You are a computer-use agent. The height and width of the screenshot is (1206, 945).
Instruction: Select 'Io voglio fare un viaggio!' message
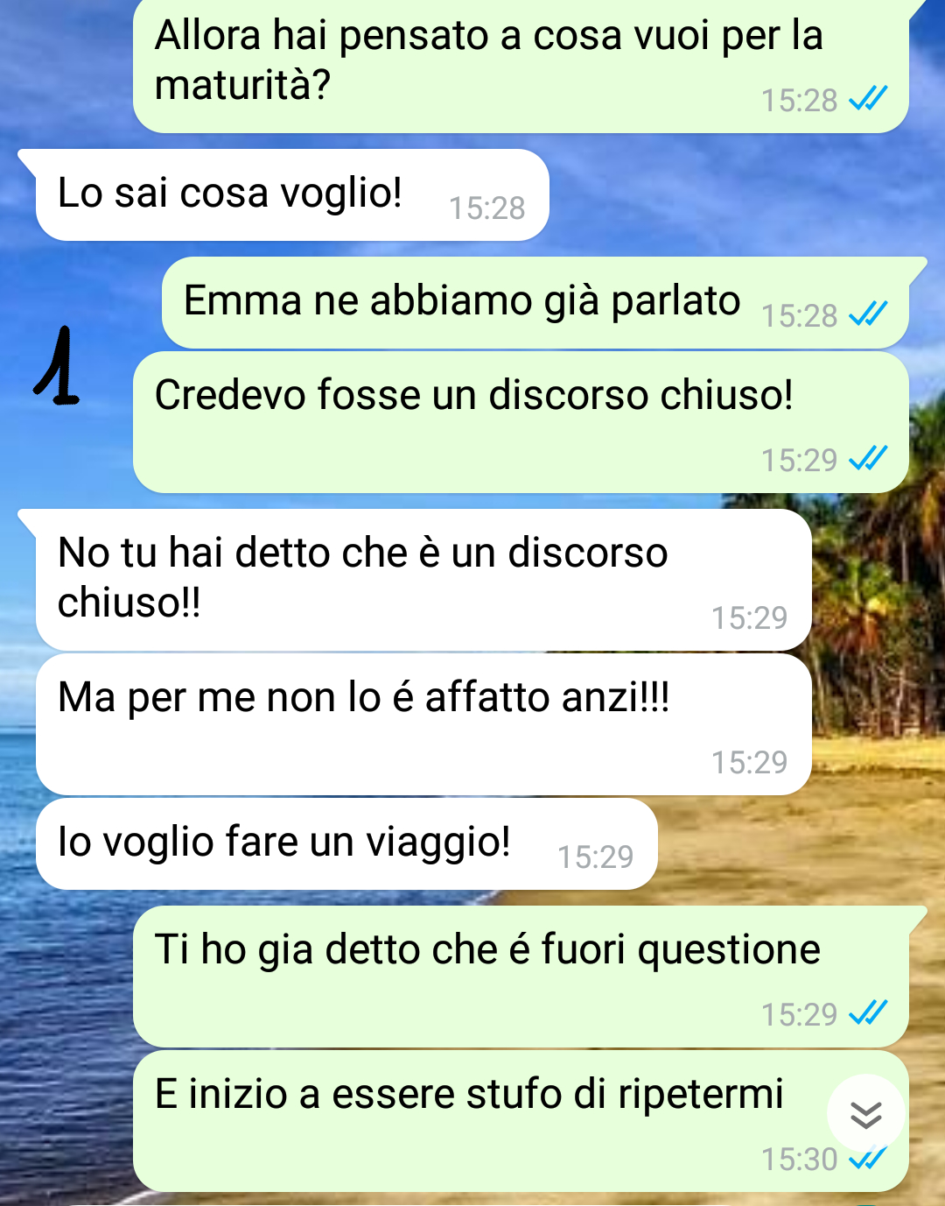[x=346, y=843]
